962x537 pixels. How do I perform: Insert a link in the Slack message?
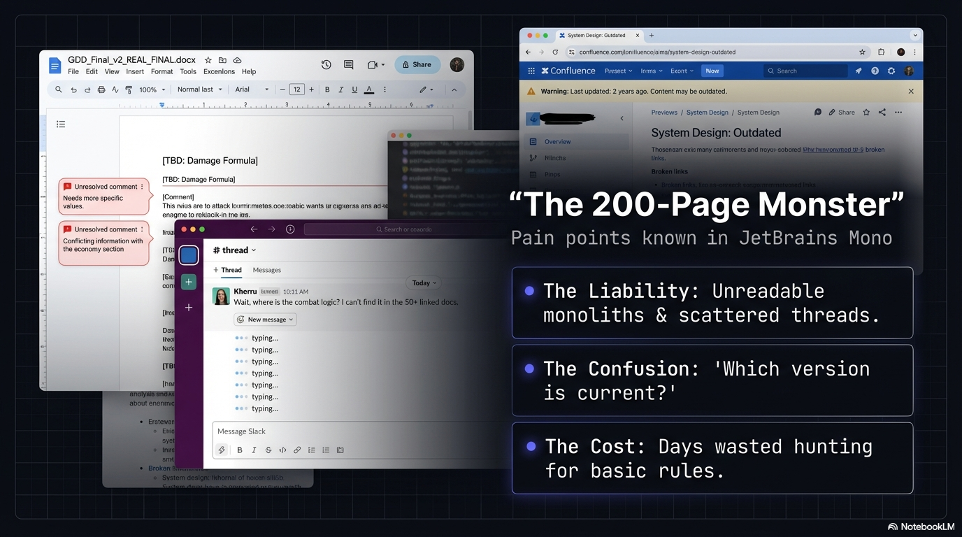click(297, 450)
